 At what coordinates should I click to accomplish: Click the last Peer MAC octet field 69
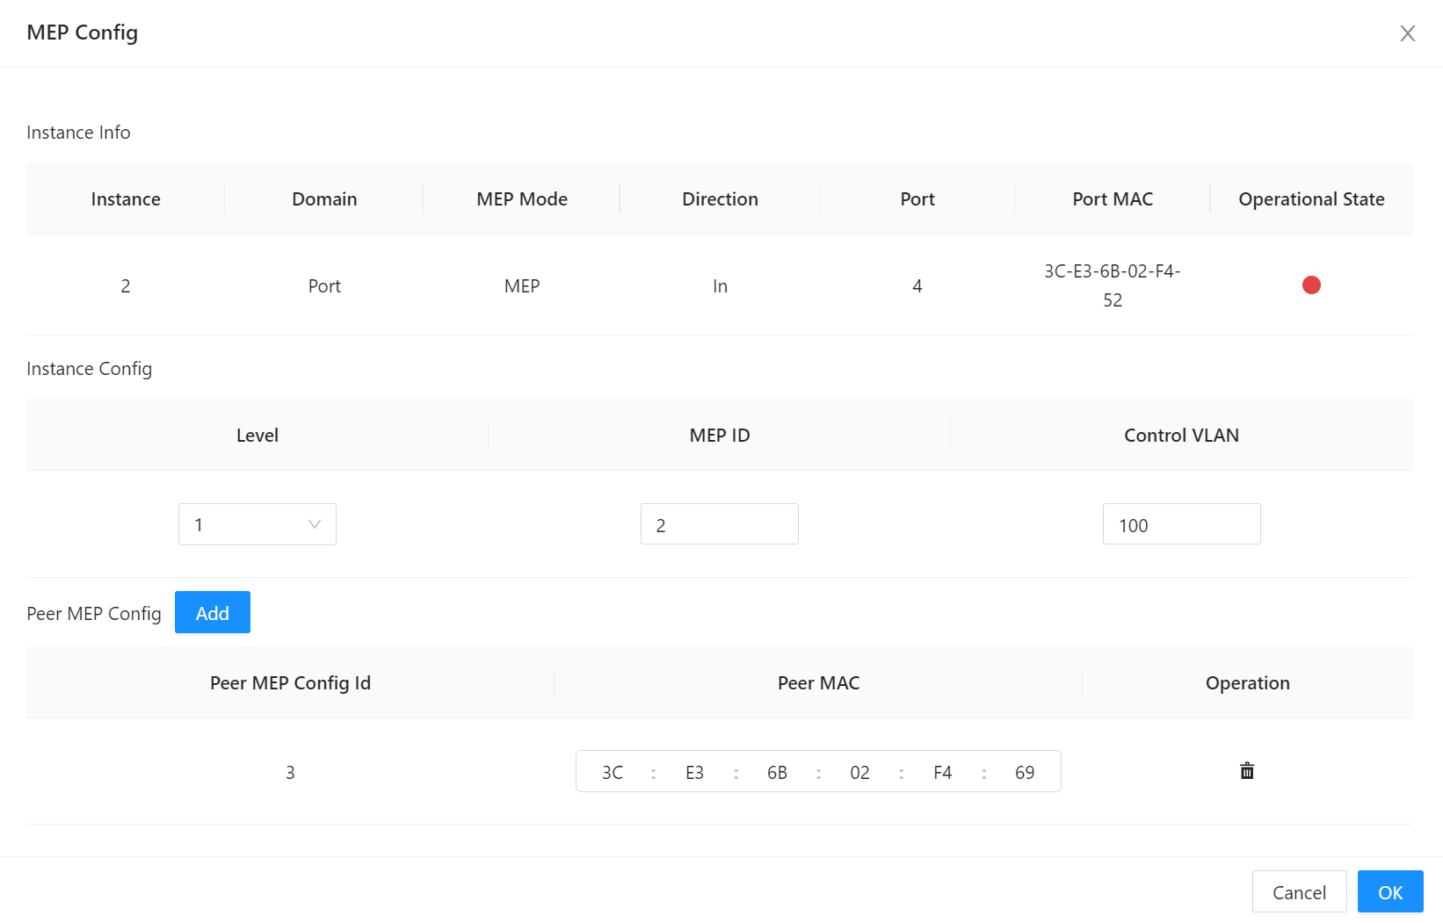coord(1024,771)
